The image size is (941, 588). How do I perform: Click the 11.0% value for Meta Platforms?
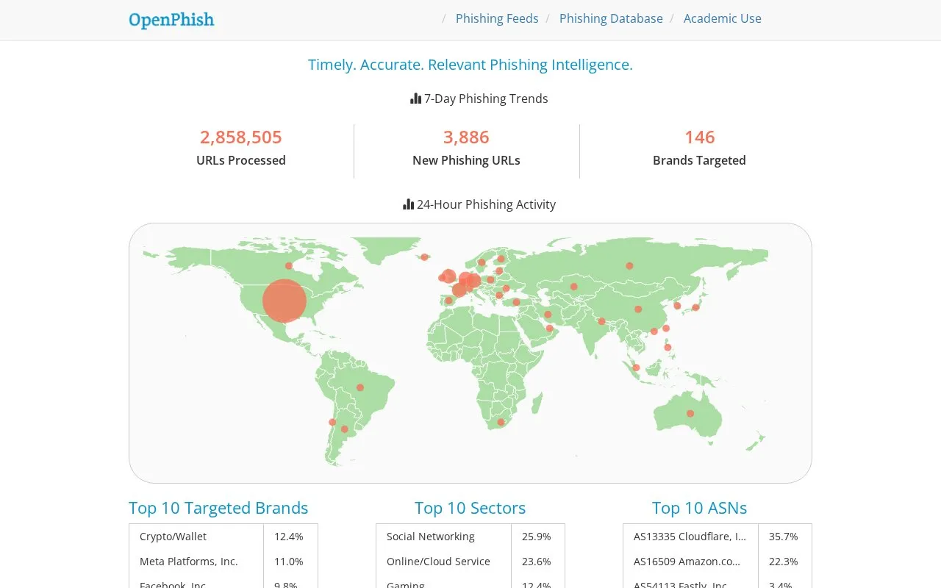pyautogui.click(x=289, y=562)
